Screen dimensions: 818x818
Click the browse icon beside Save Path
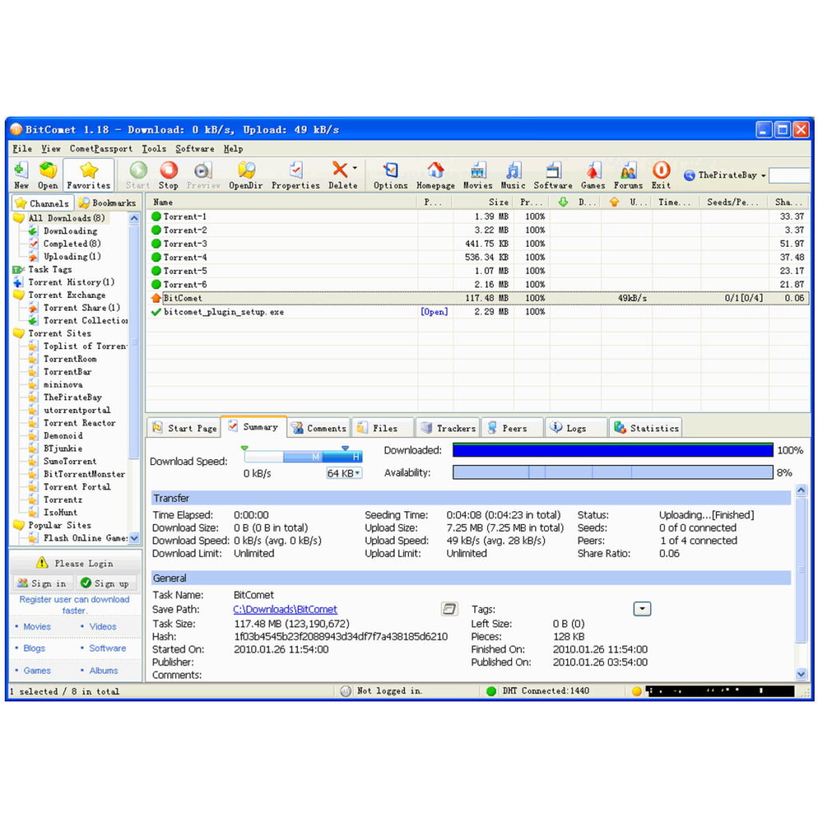pyautogui.click(x=449, y=608)
